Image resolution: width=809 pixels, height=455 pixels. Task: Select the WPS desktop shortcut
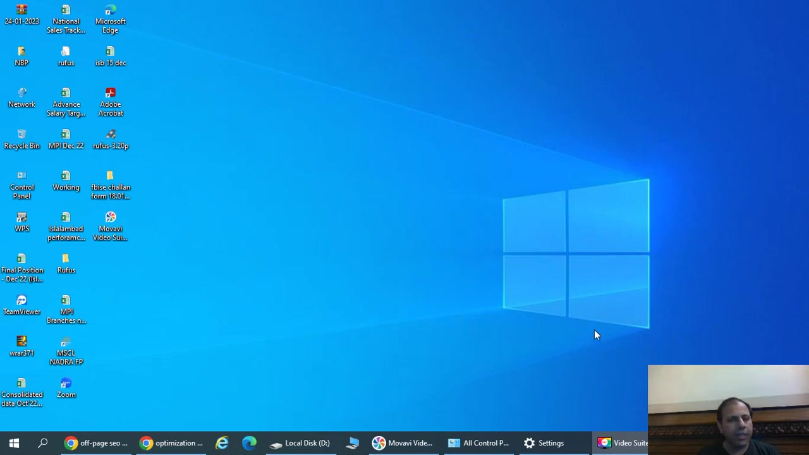click(x=21, y=222)
